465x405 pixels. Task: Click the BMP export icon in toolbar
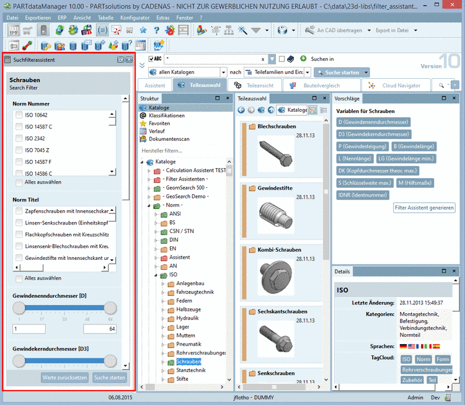point(13,30)
